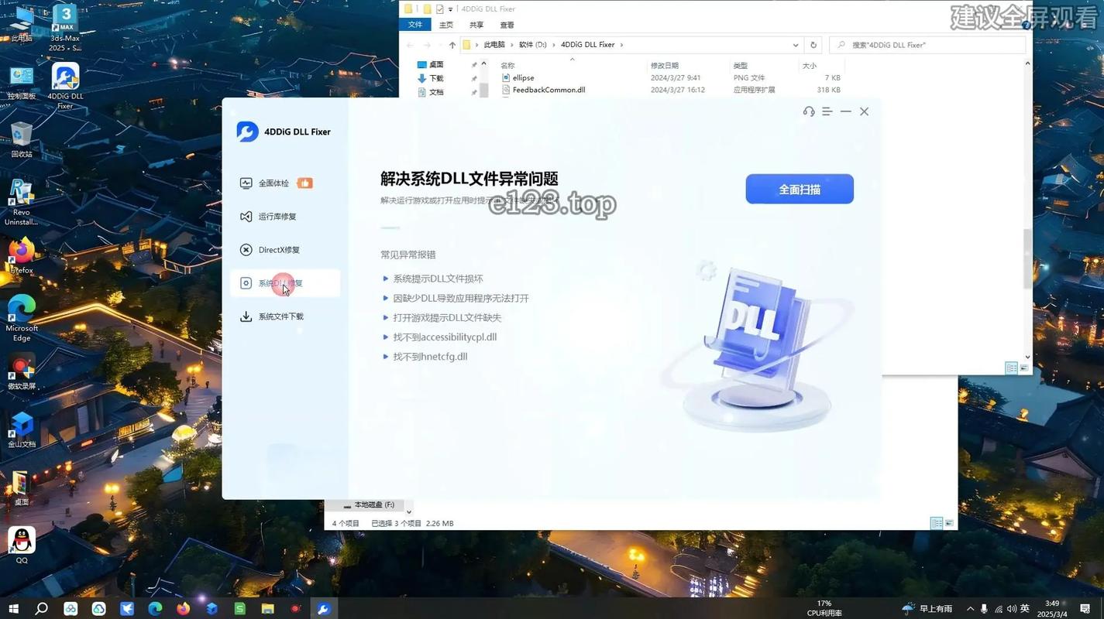Click 找不到accessibilitycpl.dll item

(x=445, y=337)
